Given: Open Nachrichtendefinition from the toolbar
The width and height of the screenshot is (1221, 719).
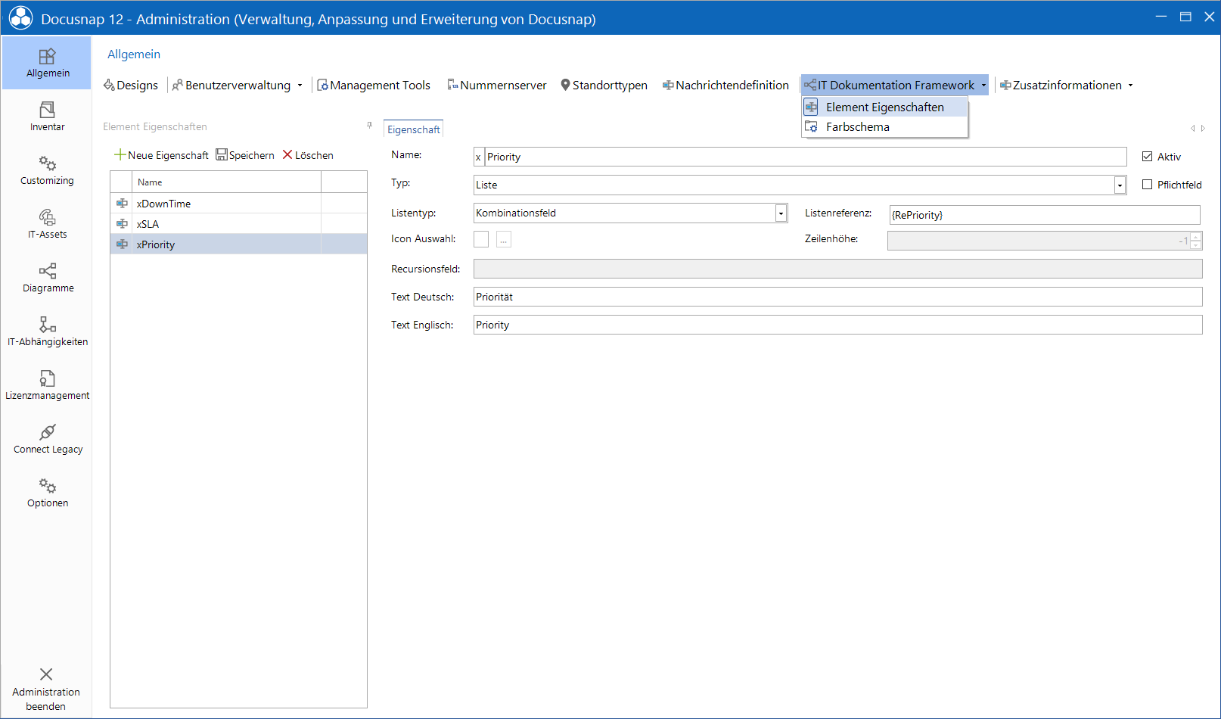Looking at the screenshot, I should tap(725, 86).
